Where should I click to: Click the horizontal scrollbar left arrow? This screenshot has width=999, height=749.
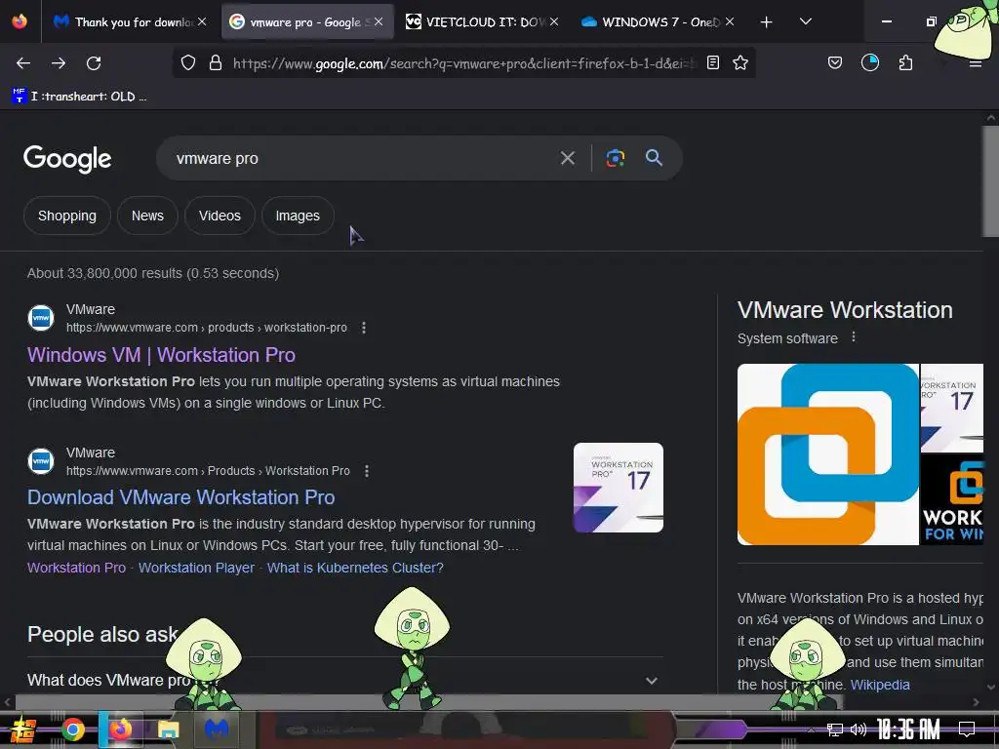(7, 702)
